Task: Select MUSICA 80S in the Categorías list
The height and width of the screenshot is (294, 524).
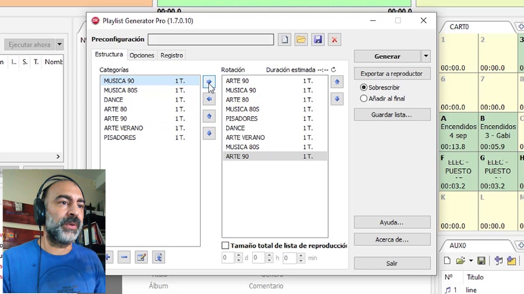Action: click(150, 90)
